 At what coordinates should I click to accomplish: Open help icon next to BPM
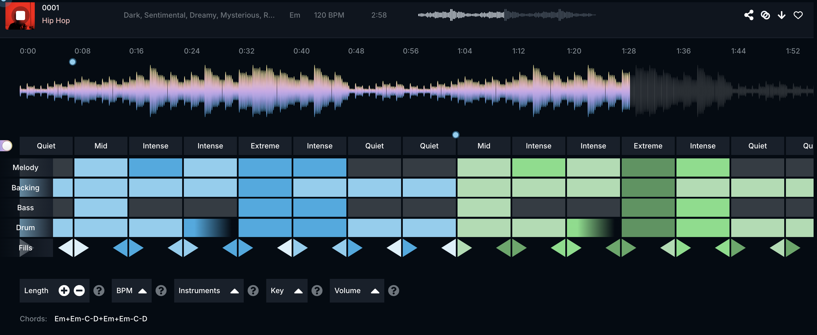[x=161, y=290]
